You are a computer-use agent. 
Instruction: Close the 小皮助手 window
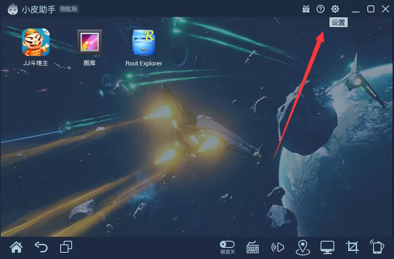pyautogui.click(x=386, y=9)
